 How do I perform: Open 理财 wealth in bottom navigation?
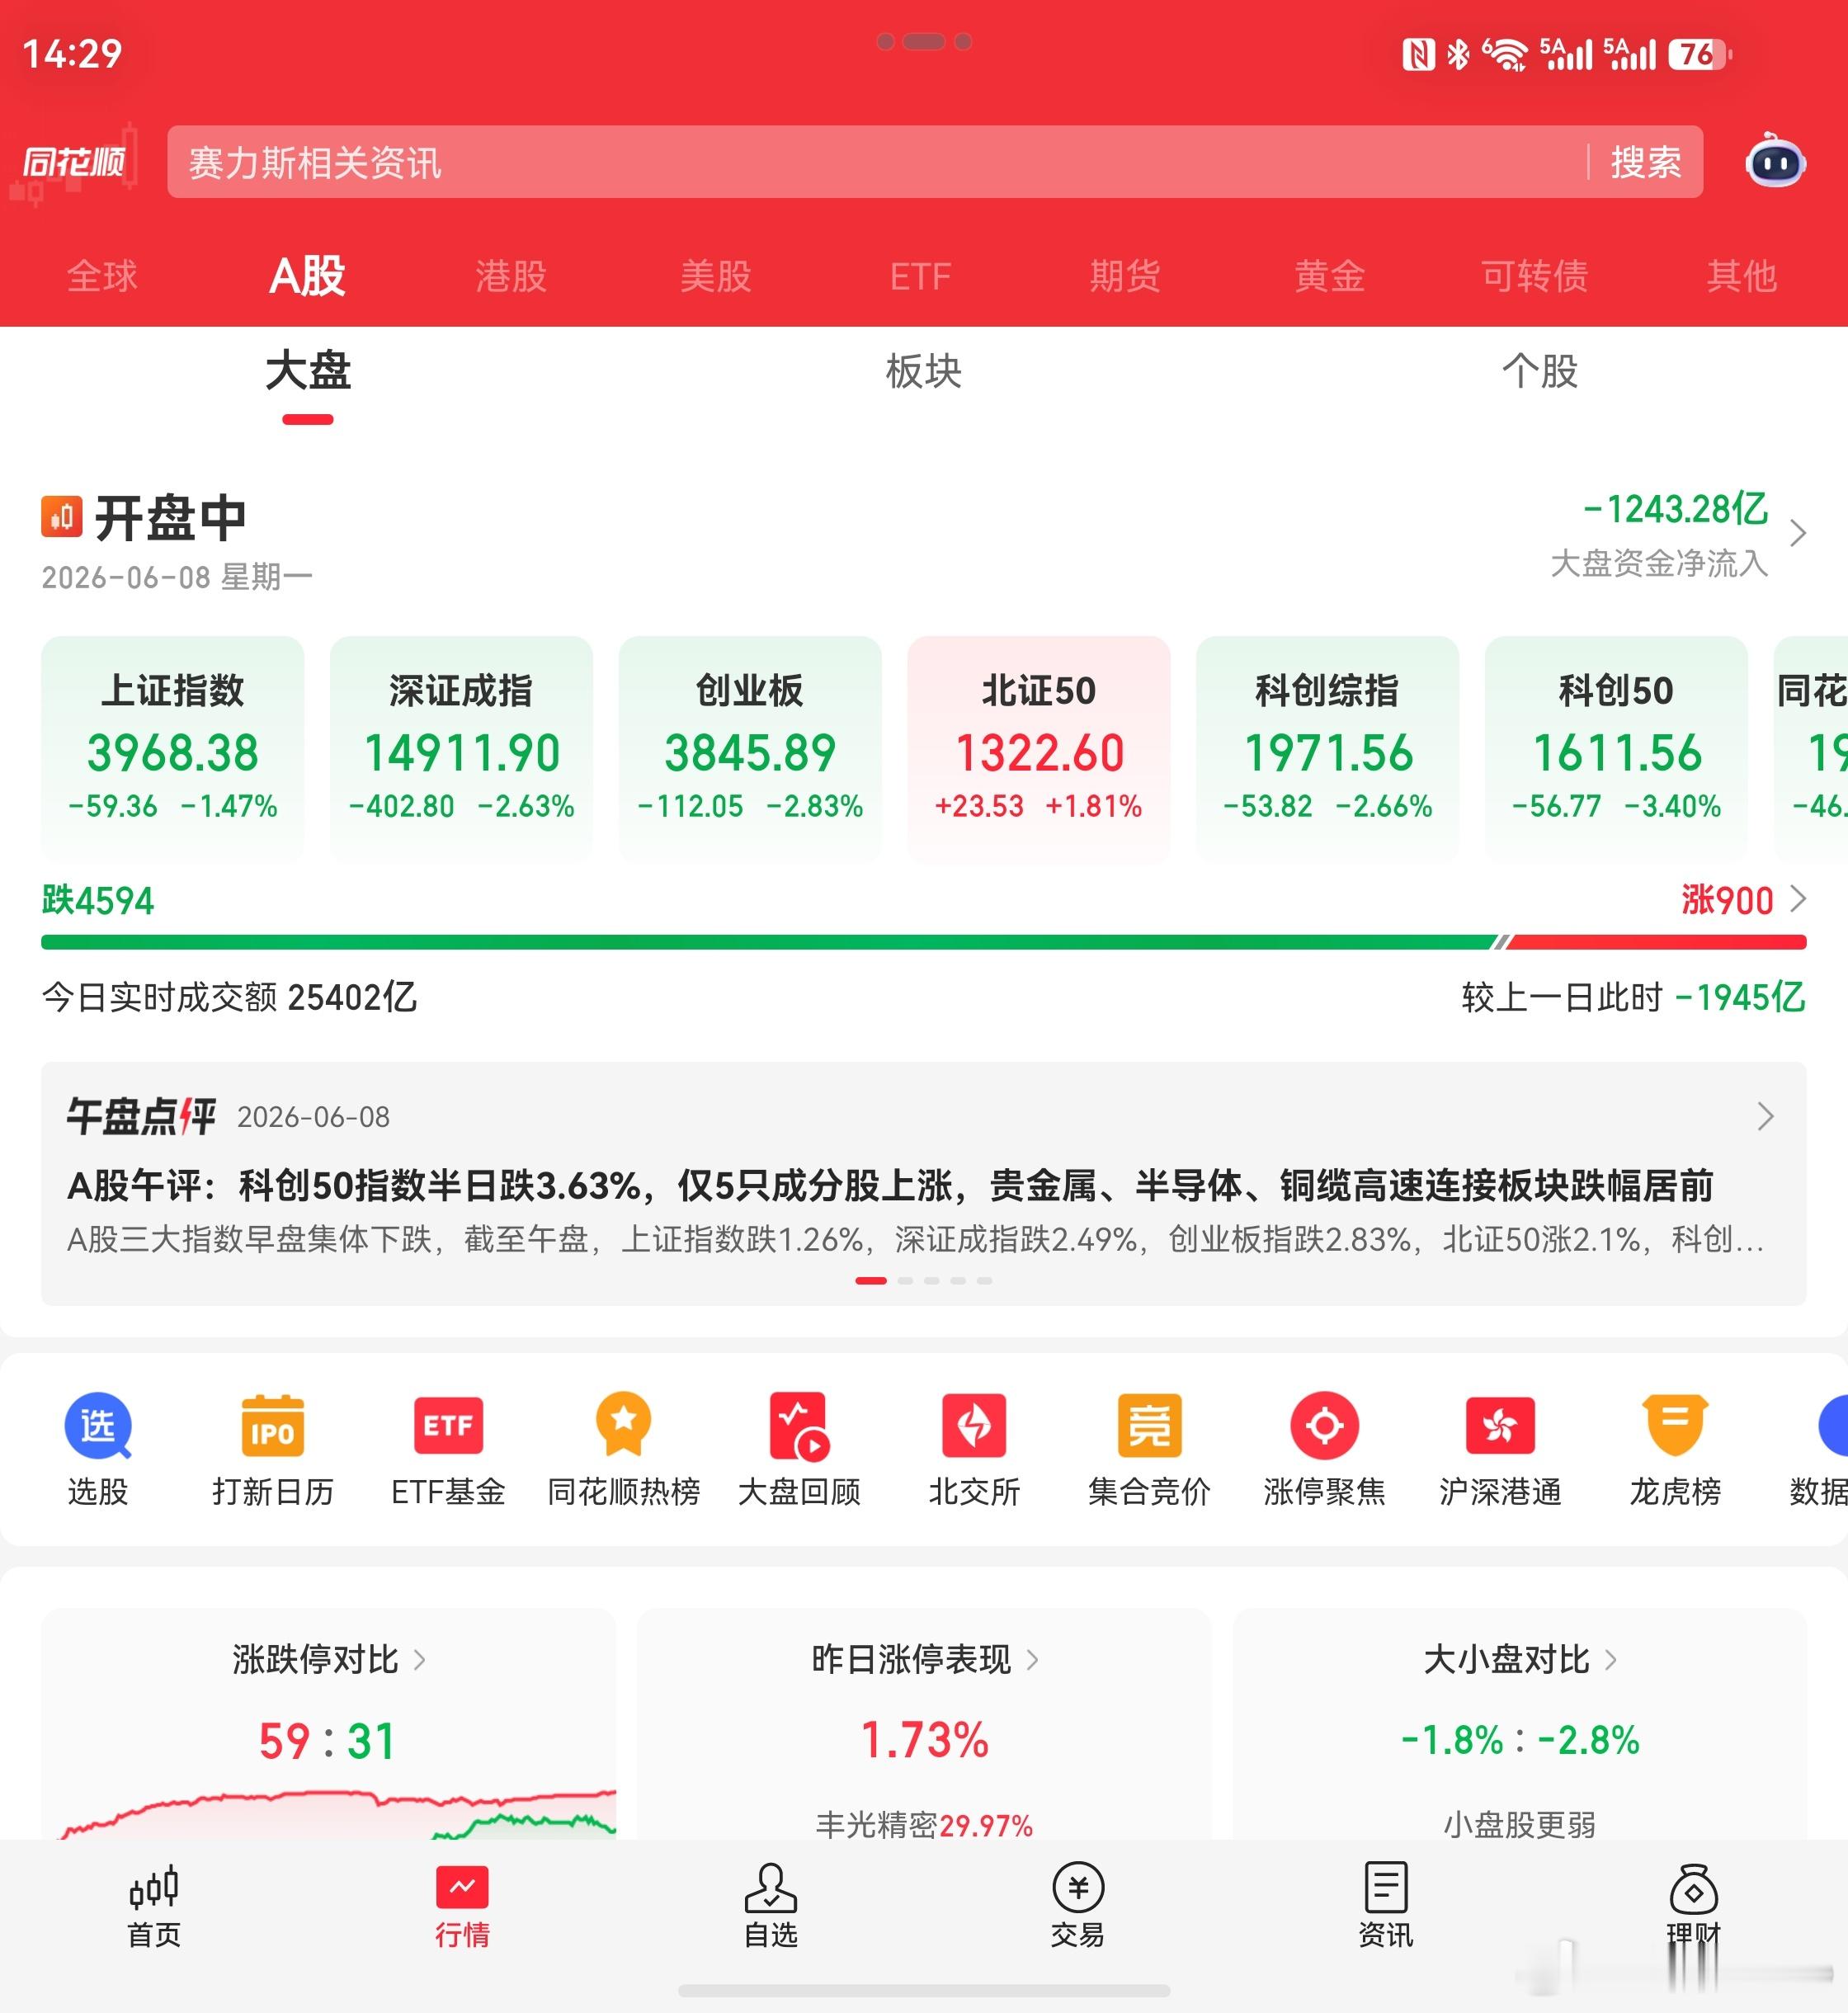(x=1694, y=1907)
